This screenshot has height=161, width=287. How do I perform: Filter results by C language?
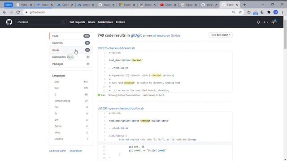click(x=71, y=94)
